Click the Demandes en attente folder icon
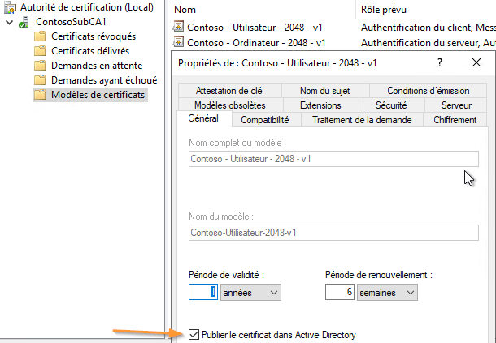Image resolution: width=496 pixels, height=343 pixels. click(x=40, y=66)
